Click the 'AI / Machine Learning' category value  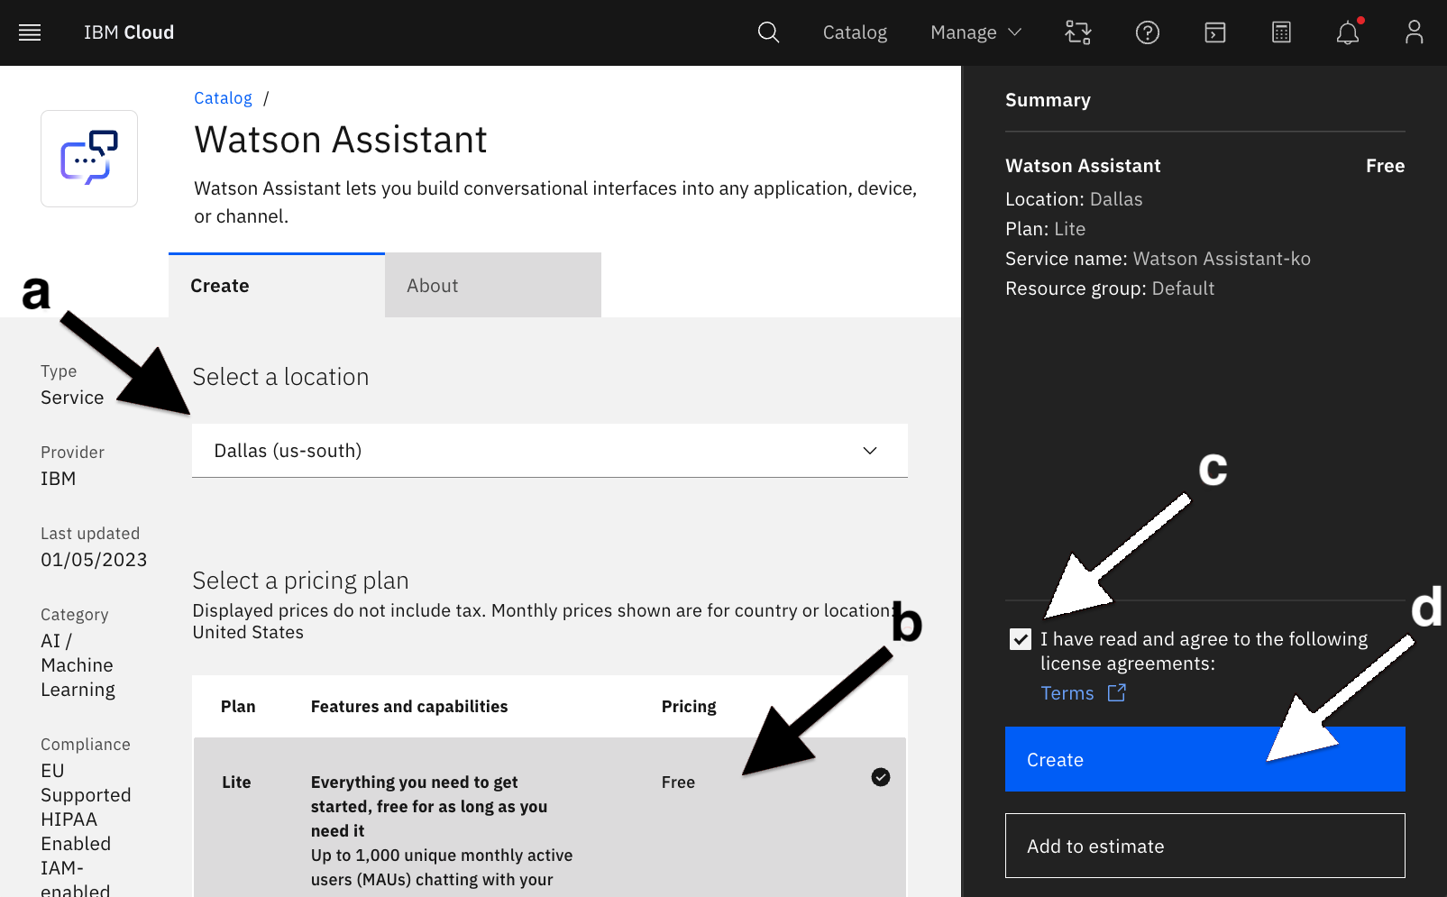pos(78,665)
